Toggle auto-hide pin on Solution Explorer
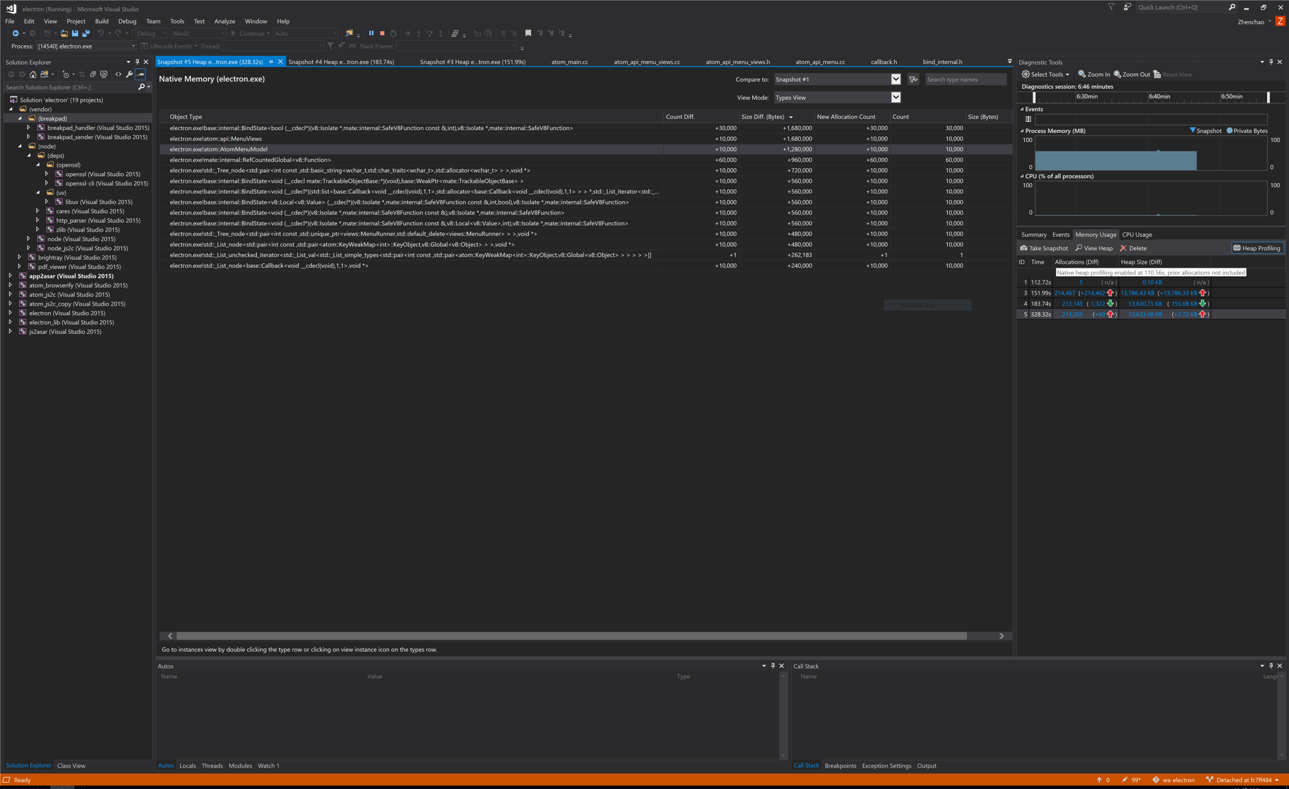The image size is (1289, 789). 137,62
